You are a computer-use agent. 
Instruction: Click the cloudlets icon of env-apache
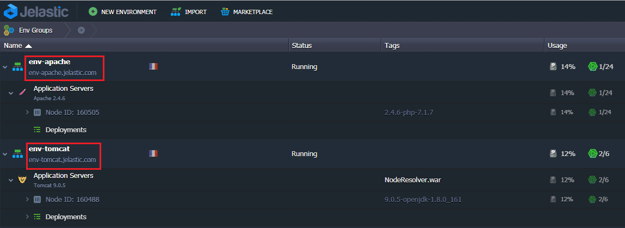click(x=592, y=66)
